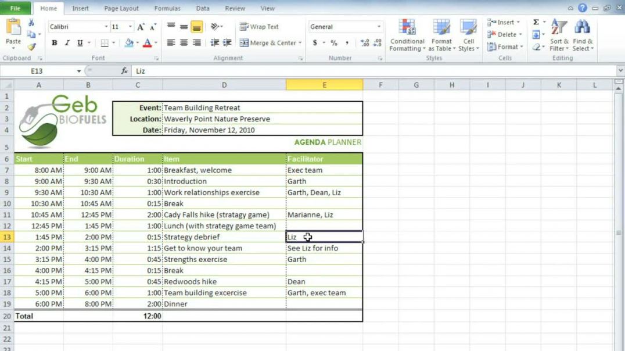
Task: Expand the Merge & Center arrow
Action: pos(300,42)
